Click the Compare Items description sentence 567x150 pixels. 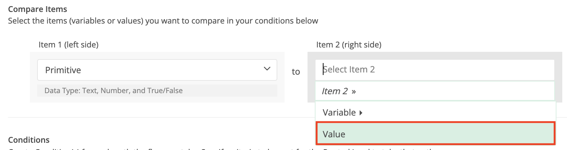coord(163,21)
